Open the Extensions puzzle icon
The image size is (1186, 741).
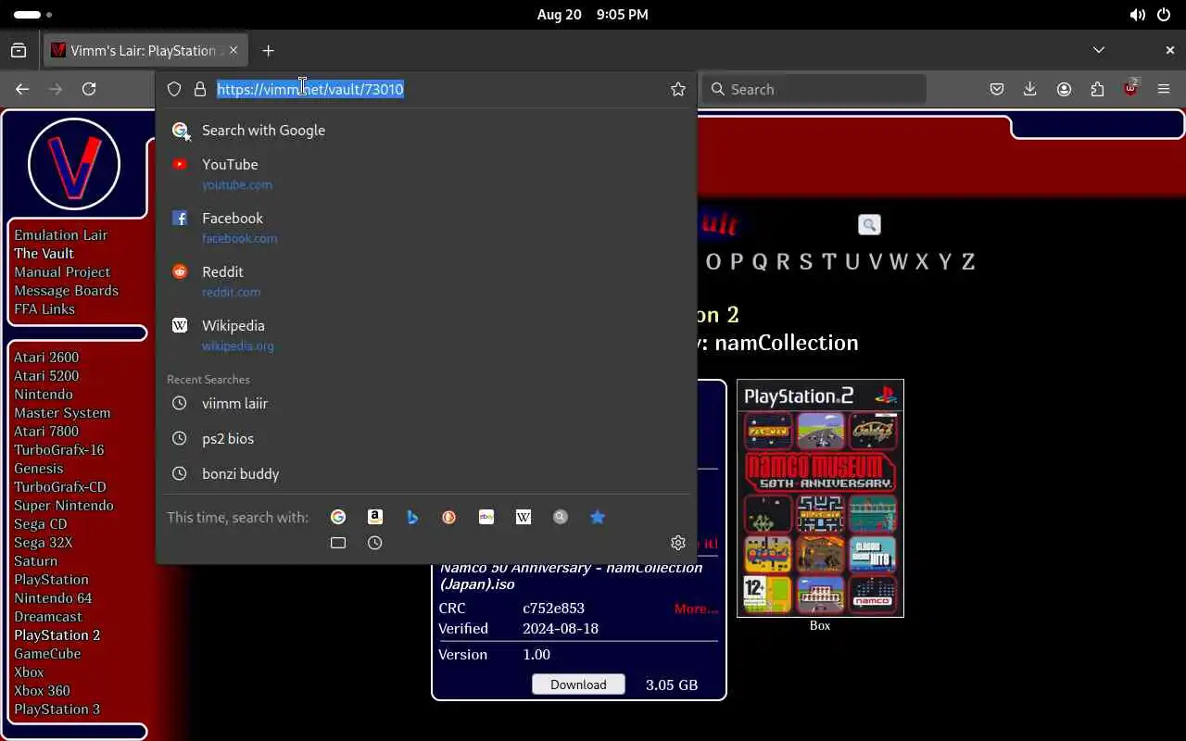(1097, 89)
